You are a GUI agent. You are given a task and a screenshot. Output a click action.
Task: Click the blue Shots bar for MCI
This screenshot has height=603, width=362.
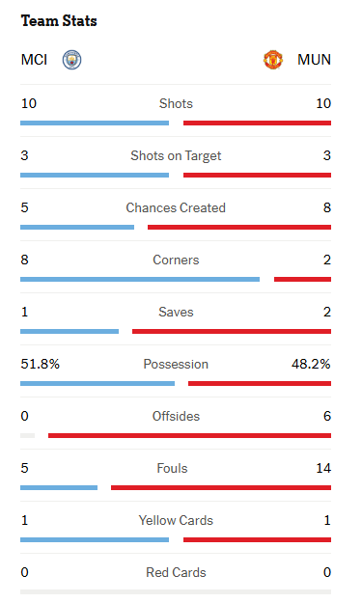click(x=95, y=123)
